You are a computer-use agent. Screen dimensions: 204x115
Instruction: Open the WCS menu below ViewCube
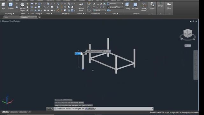tap(188, 45)
